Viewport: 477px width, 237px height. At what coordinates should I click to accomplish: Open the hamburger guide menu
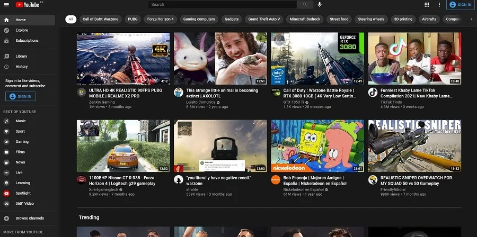click(6, 5)
